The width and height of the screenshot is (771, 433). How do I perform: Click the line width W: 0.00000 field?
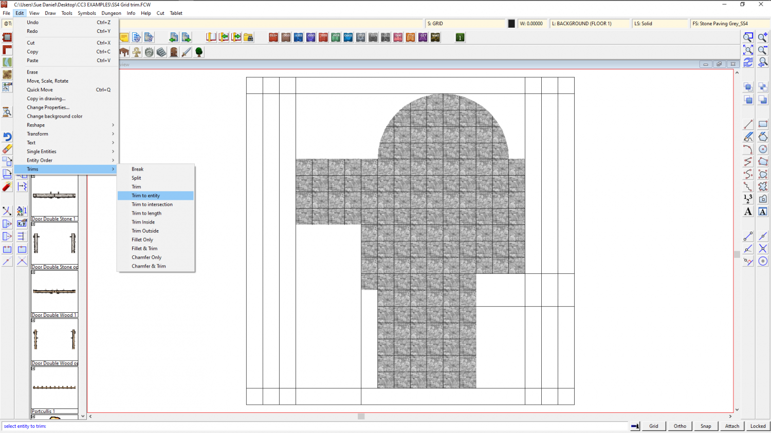pyautogui.click(x=533, y=24)
